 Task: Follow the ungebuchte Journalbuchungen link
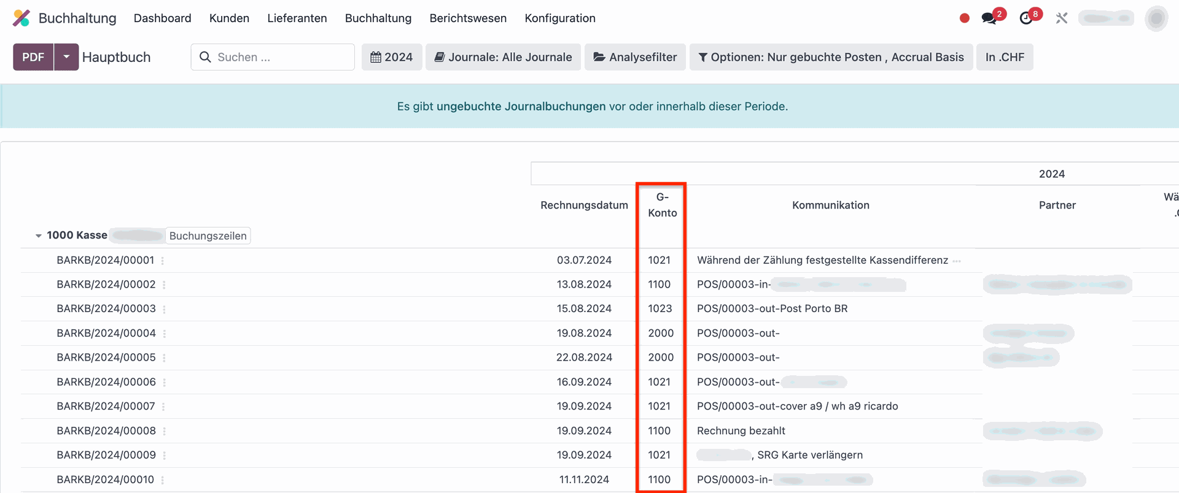coord(521,106)
